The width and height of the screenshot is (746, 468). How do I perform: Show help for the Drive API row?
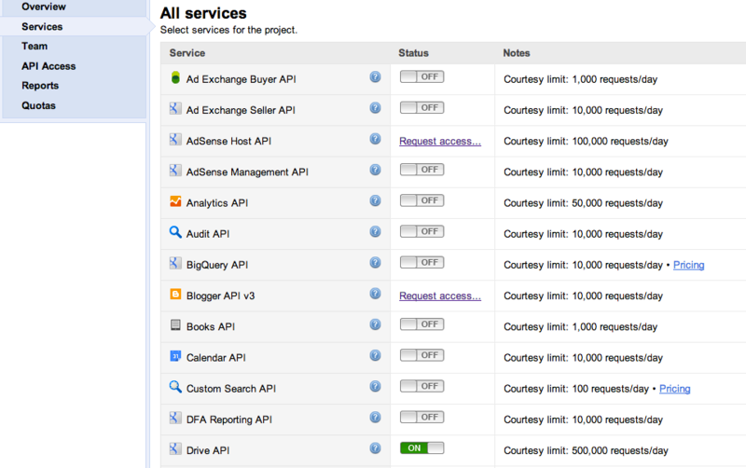point(375,448)
